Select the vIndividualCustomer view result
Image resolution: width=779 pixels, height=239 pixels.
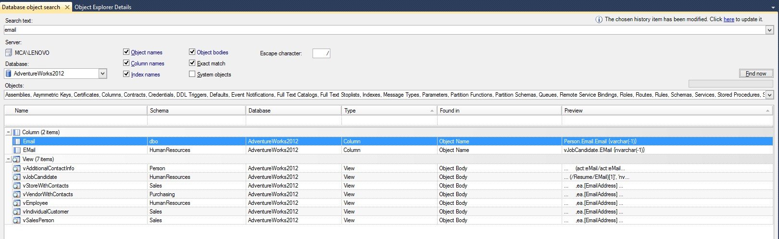(x=392, y=212)
